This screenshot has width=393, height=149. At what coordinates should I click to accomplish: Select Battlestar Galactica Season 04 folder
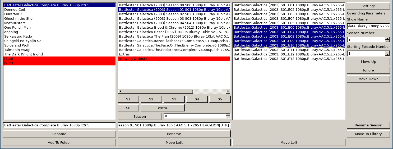click(x=174, y=23)
